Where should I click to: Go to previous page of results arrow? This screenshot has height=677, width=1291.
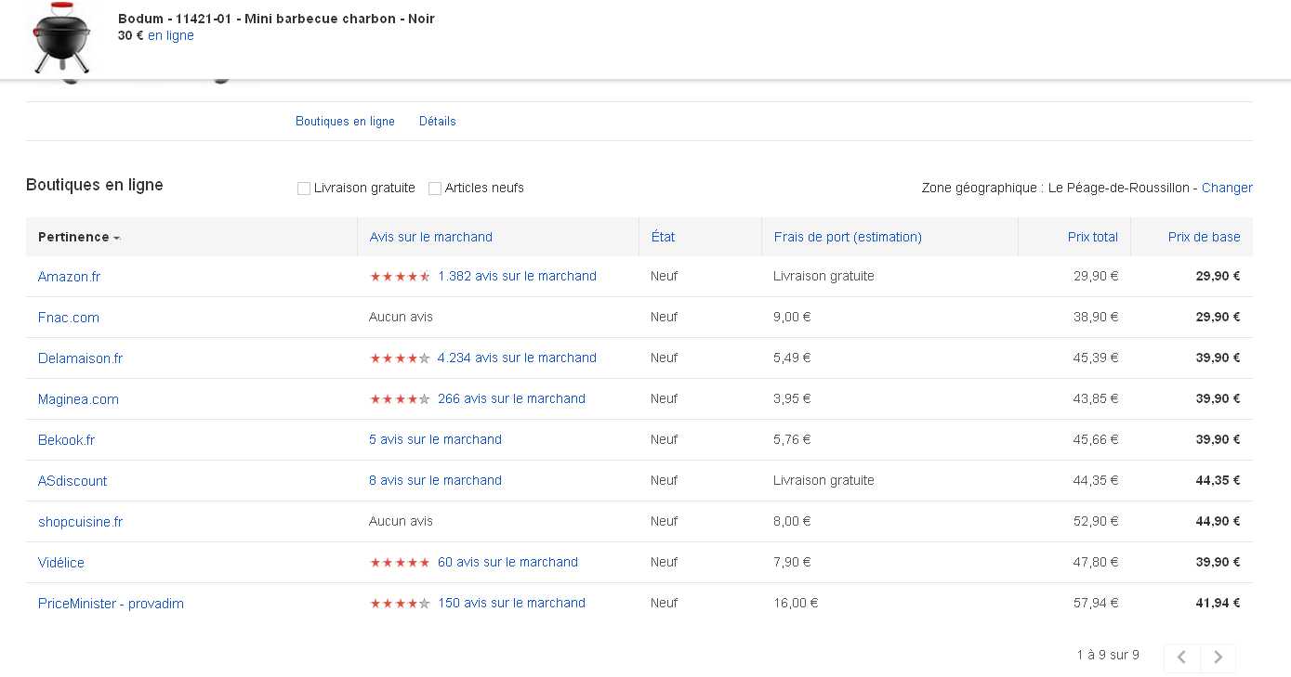tap(1181, 657)
